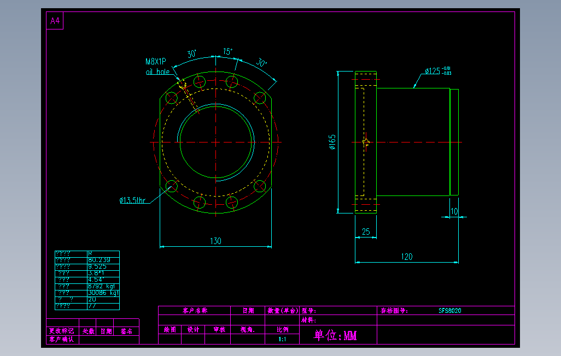Select the 120 length dimension
Image resolution: width=561 pixels, height=356 pixels.
tap(408, 257)
